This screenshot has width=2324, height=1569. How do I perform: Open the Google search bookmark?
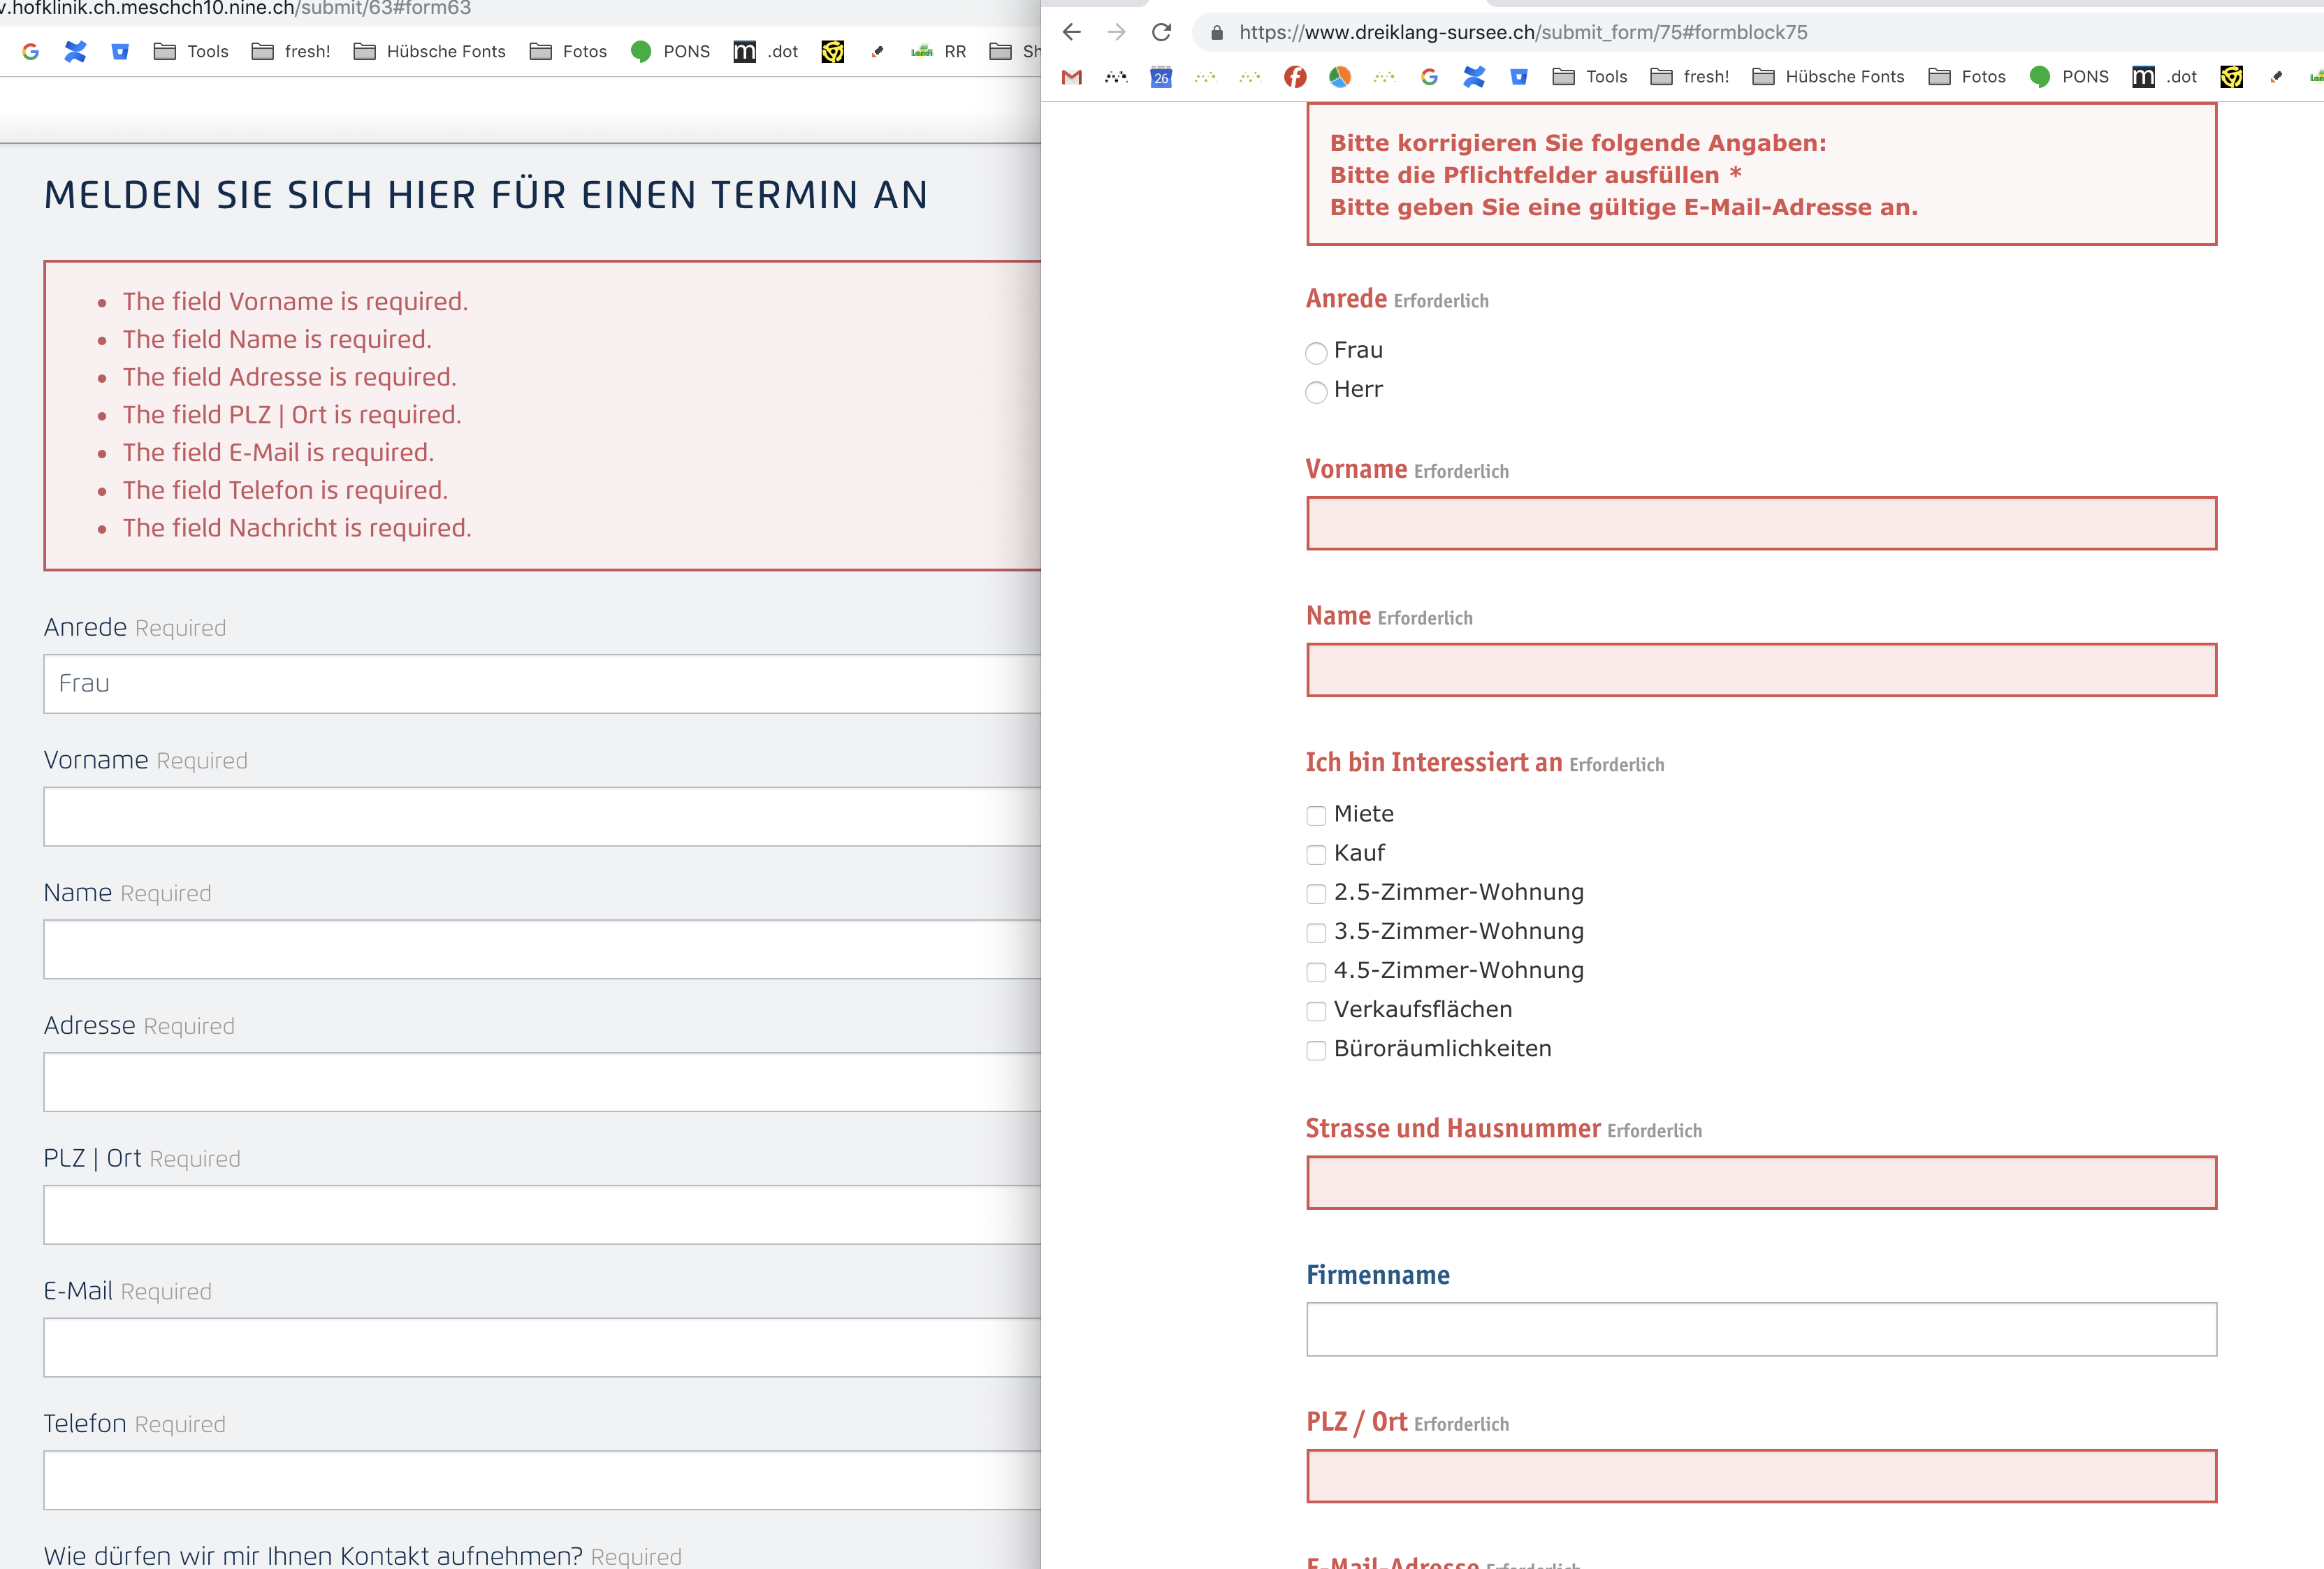tap(1429, 77)
